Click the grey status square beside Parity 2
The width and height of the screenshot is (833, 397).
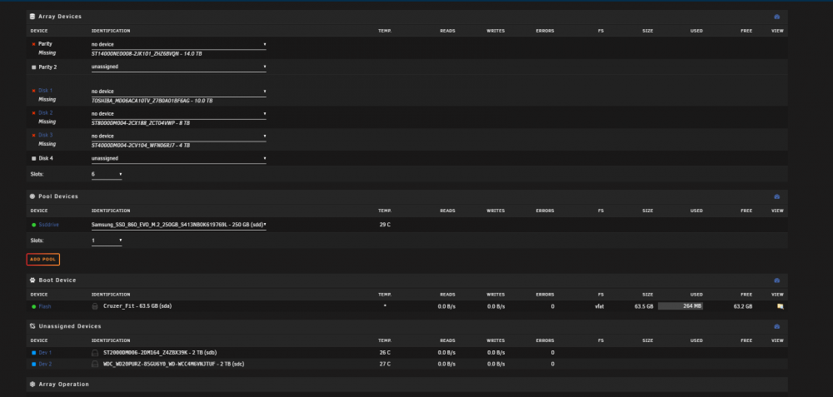coord(34,67)
